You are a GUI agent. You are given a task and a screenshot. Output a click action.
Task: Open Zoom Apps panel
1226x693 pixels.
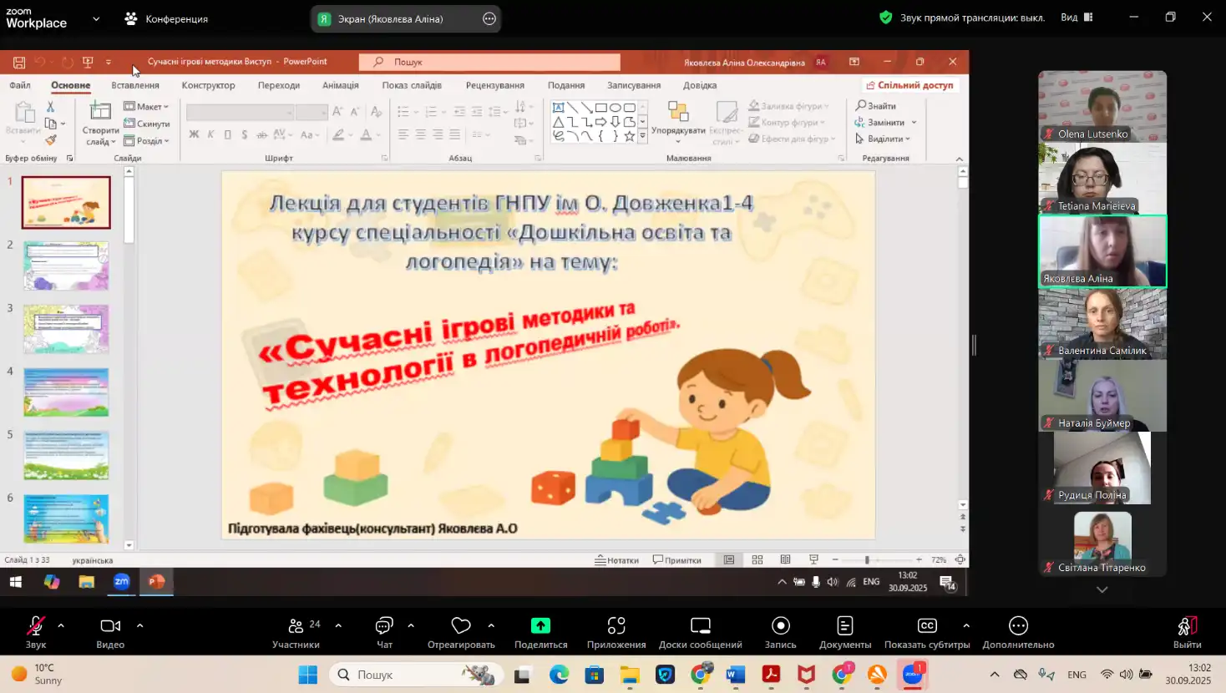(x=616, y=626)
